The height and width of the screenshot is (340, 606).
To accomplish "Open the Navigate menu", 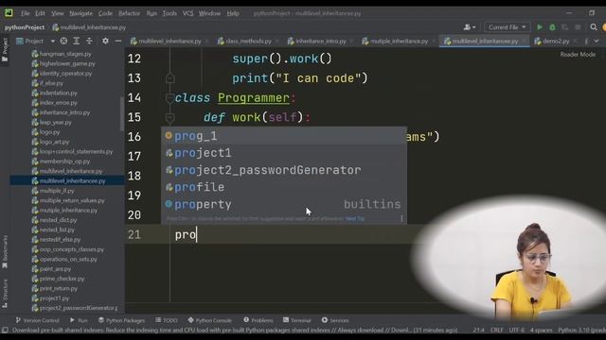I will point(80,13).
